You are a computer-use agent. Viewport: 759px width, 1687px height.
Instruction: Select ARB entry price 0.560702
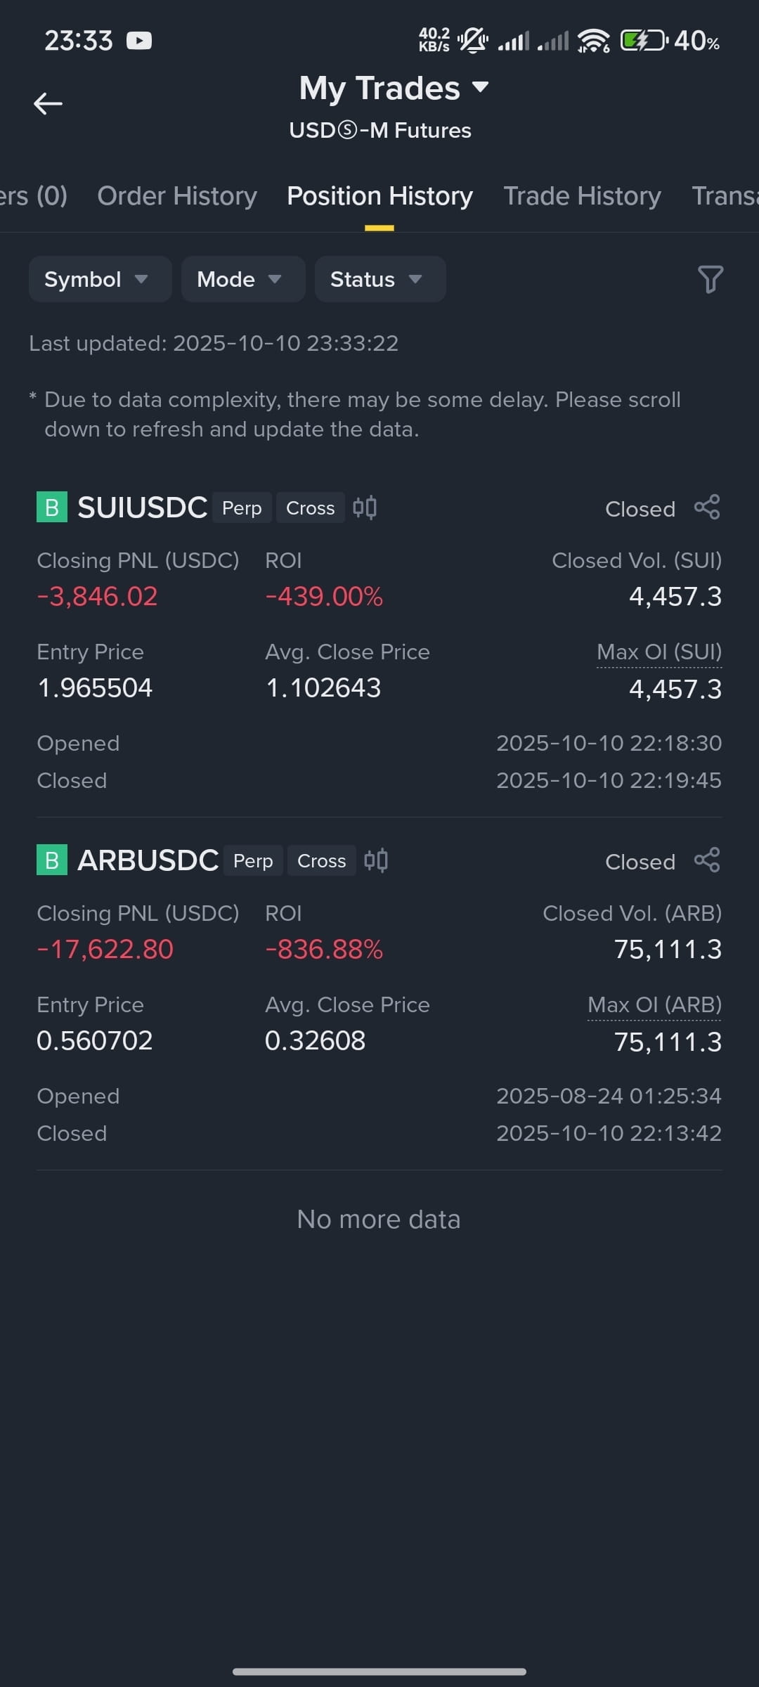click(95, 1041)
